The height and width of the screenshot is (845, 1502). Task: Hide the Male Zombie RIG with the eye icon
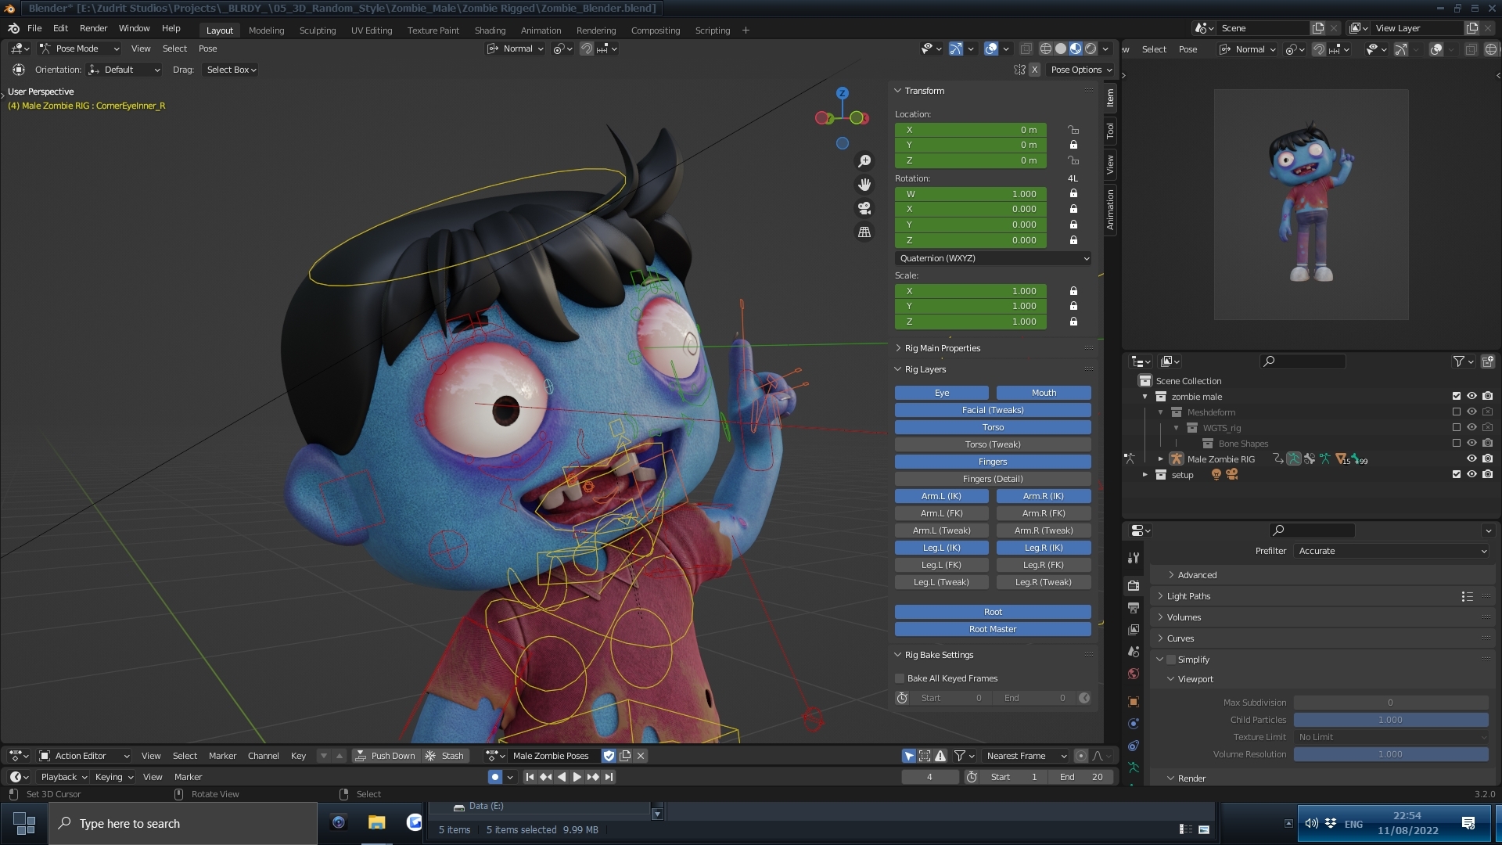coord(1471,459)
